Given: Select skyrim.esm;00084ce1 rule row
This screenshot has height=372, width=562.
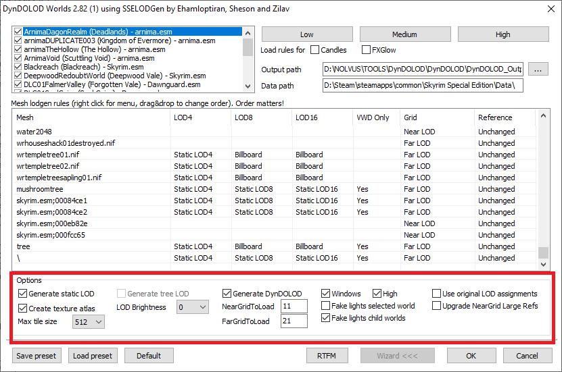Looking at the screenshot, I should tap(275, 201).
